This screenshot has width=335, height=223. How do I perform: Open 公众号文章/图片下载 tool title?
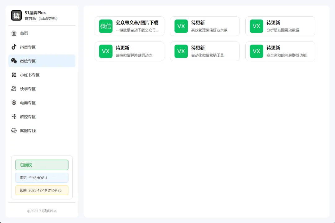(137, 23)
